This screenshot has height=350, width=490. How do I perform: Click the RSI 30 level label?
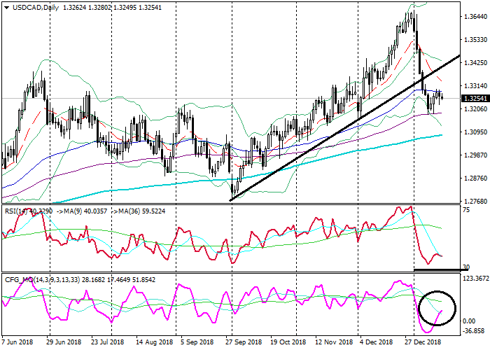[467, 267]
